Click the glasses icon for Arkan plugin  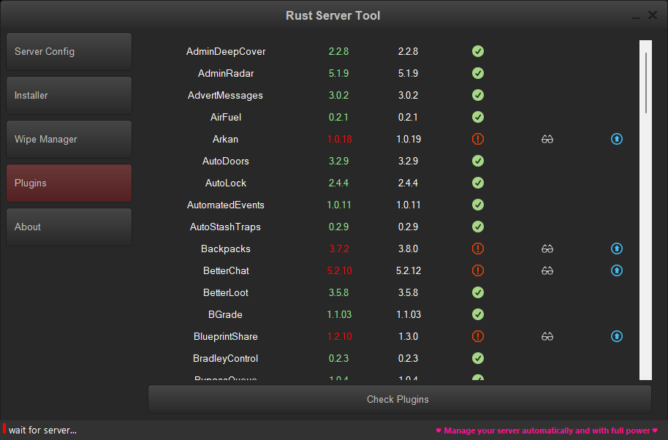tap(547, 139)
